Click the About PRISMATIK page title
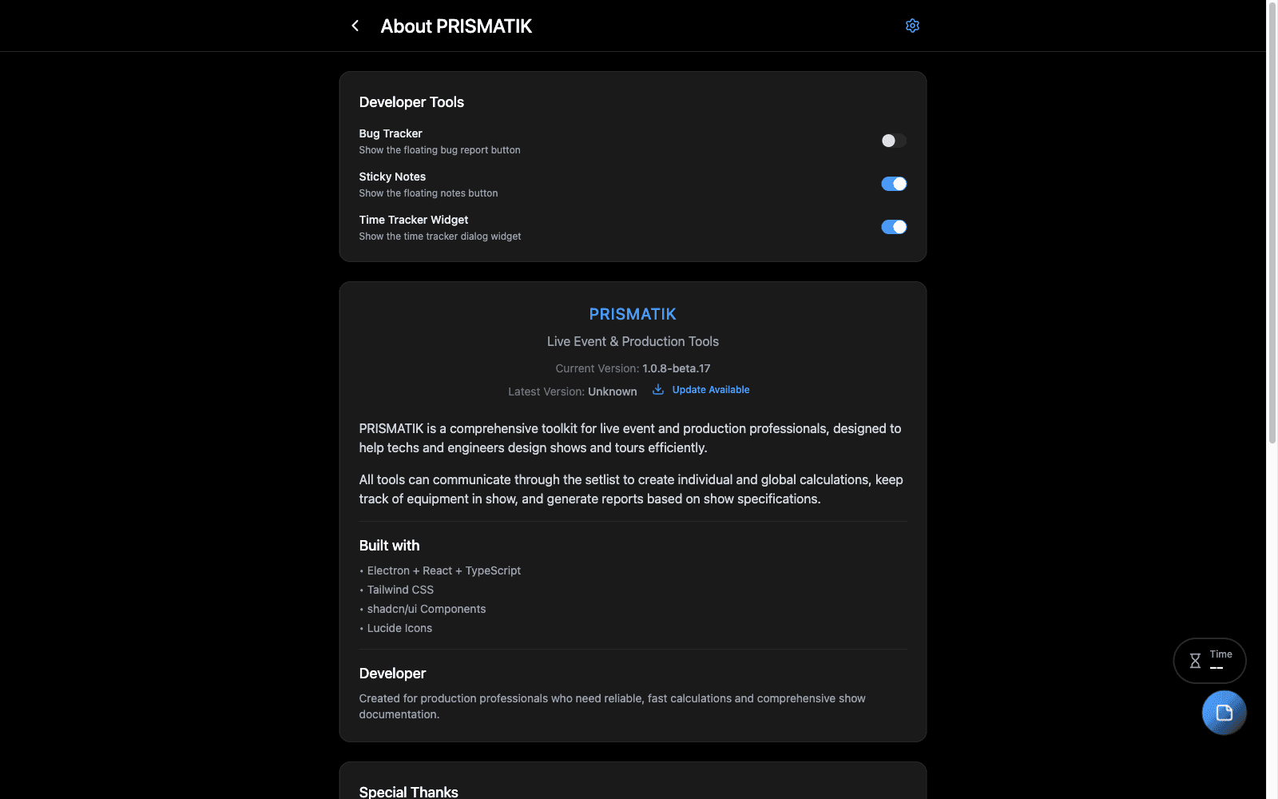The height and width of the screenshot is (799, 1278). [x=456, y=26]
